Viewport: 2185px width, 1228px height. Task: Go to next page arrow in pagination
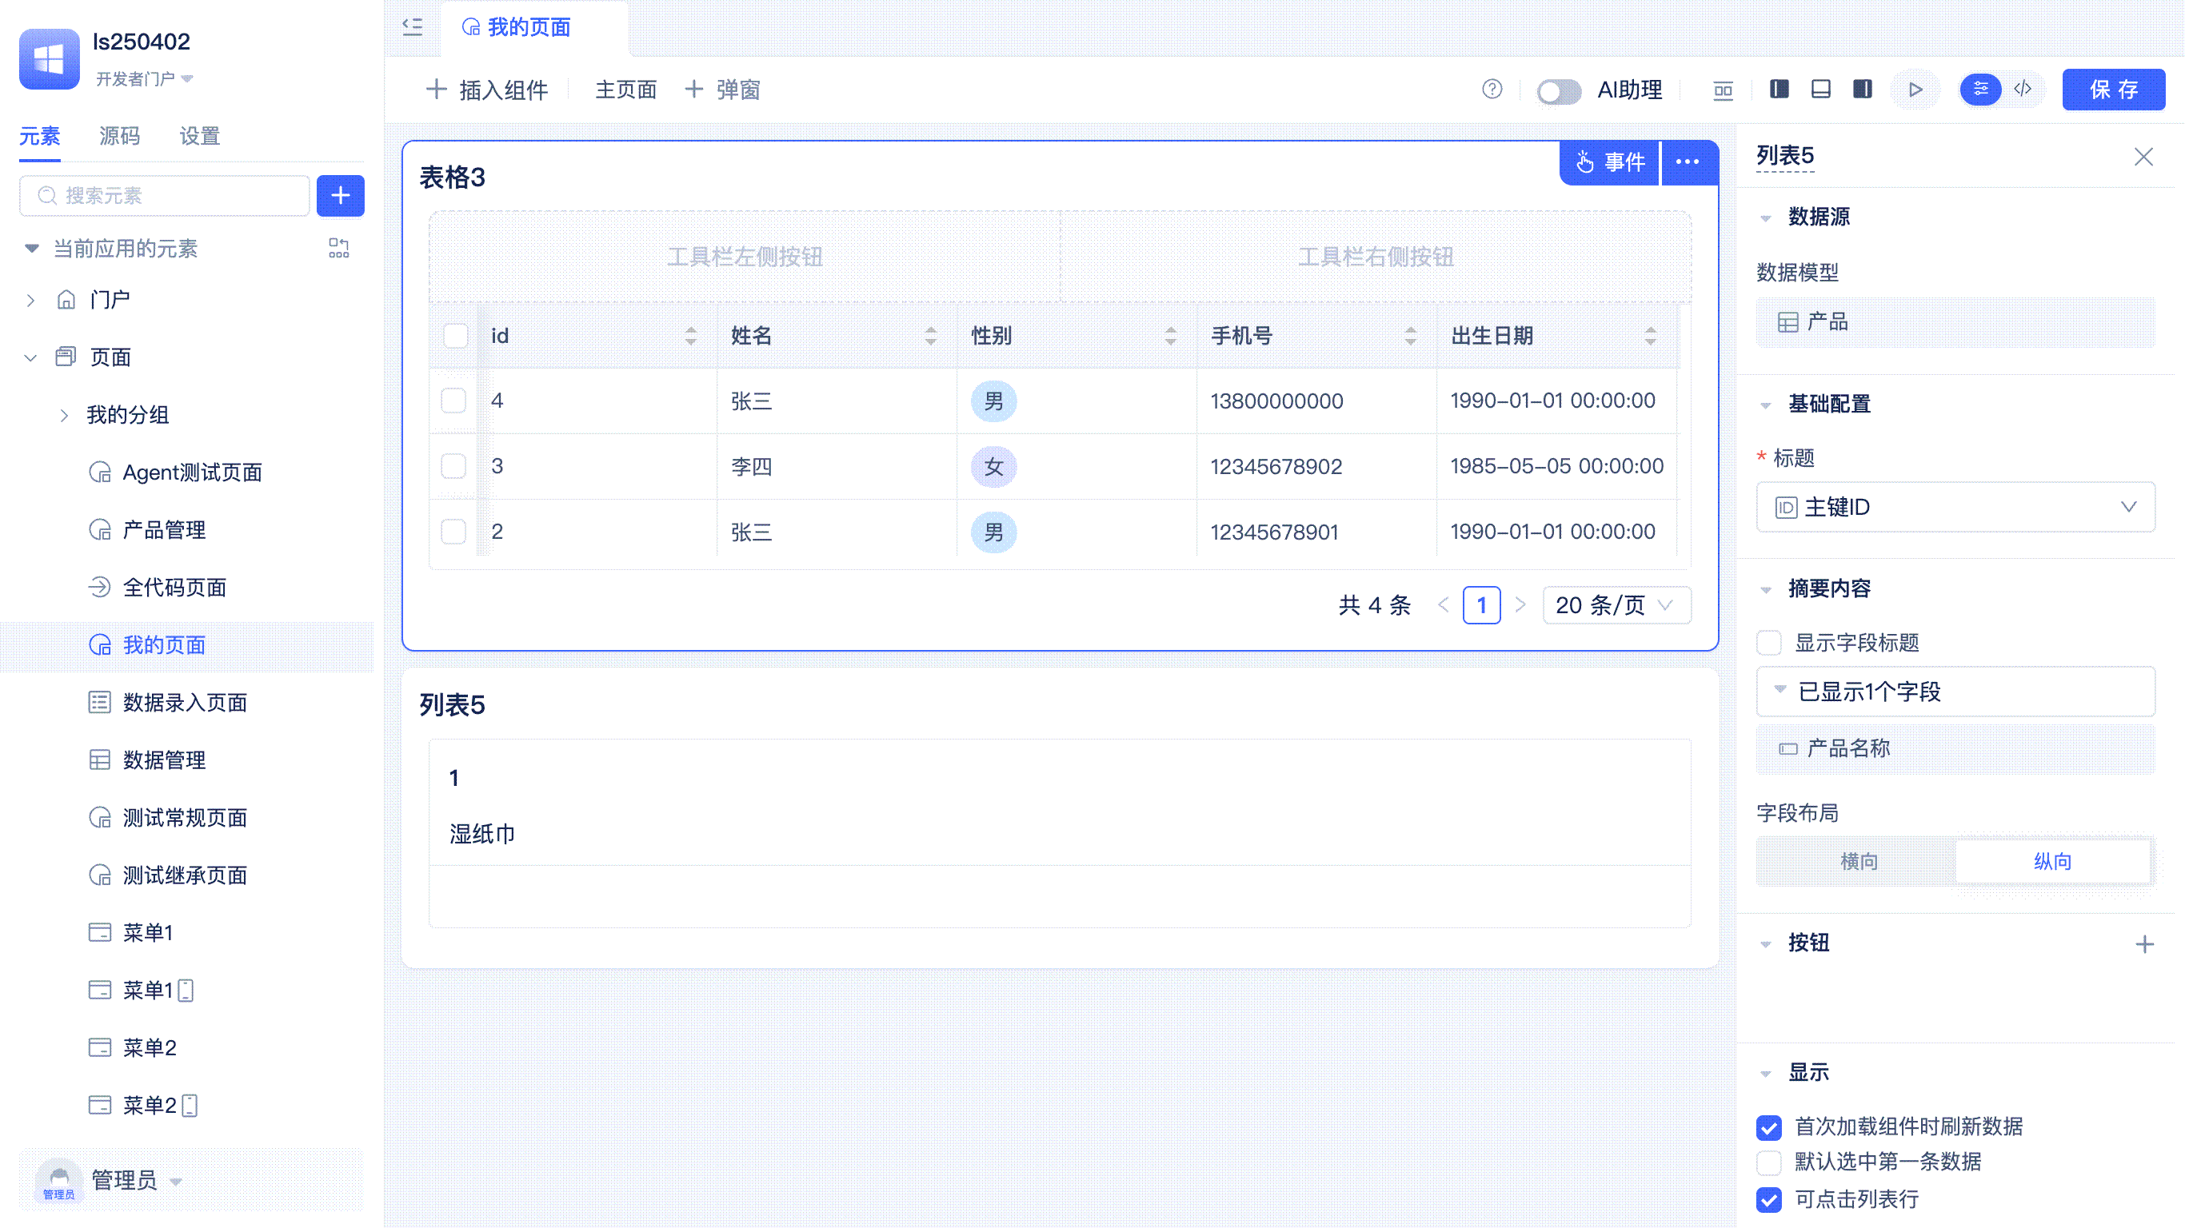point(1520,604)
